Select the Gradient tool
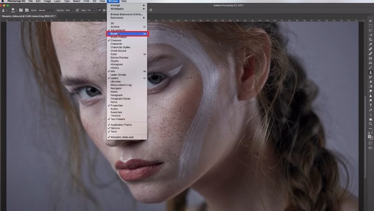Image resolution: width=374 pixels, height=211 pixels. [x=370, y=86]
